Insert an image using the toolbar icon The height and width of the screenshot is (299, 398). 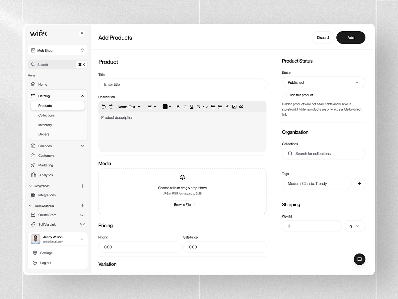234,106
